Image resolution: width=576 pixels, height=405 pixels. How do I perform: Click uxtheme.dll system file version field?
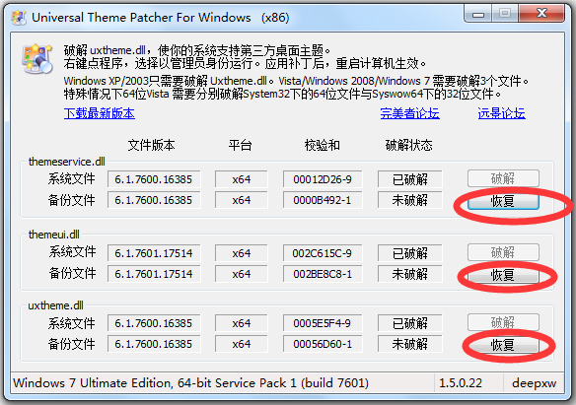pyautogui.click(x=154, y=323)
